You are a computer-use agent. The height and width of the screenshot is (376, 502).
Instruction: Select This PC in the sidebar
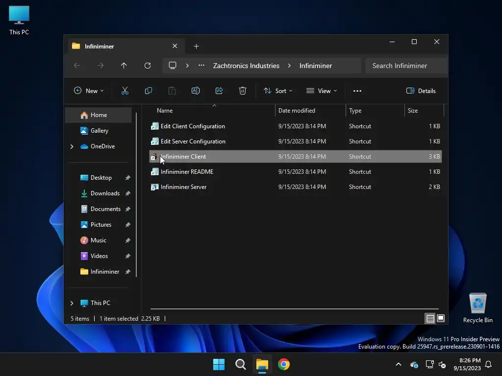click(98, 303)
